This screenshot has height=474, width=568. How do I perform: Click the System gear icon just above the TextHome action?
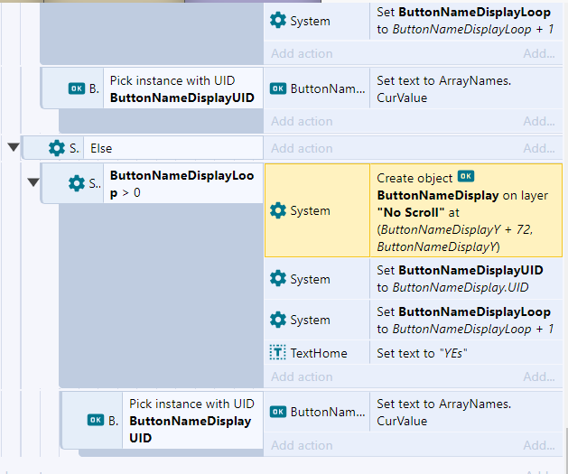[278, 320]
